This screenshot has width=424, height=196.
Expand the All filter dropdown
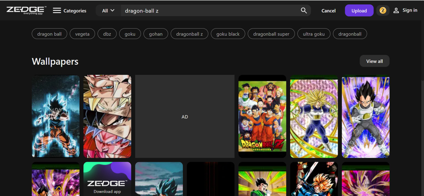108,10
